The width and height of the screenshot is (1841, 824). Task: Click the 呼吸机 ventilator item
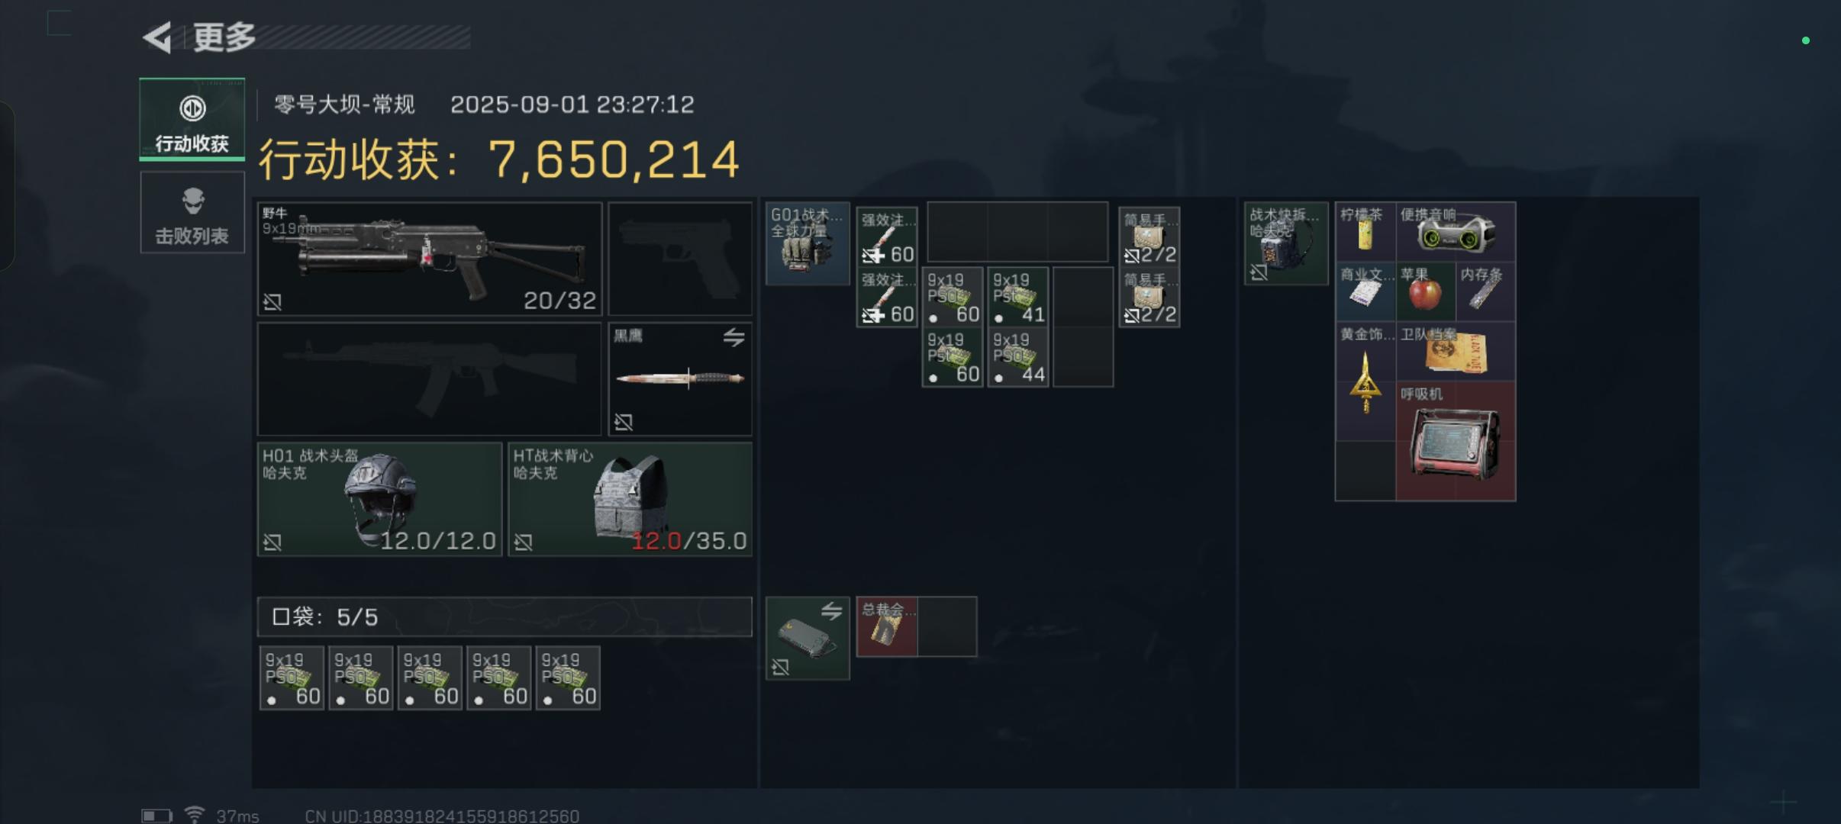coord(1456,441)
